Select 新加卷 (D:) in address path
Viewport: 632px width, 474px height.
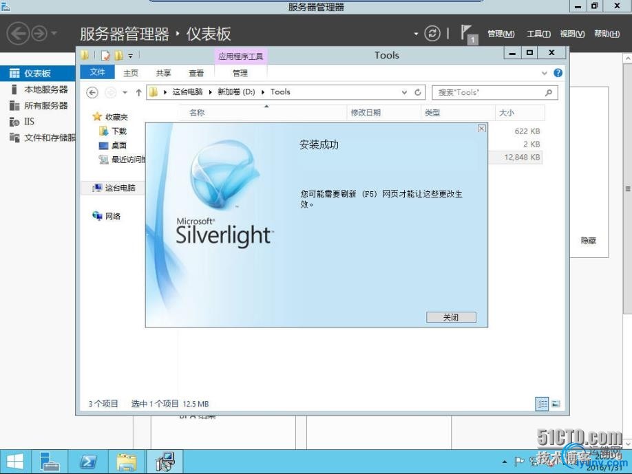point(236,91)
